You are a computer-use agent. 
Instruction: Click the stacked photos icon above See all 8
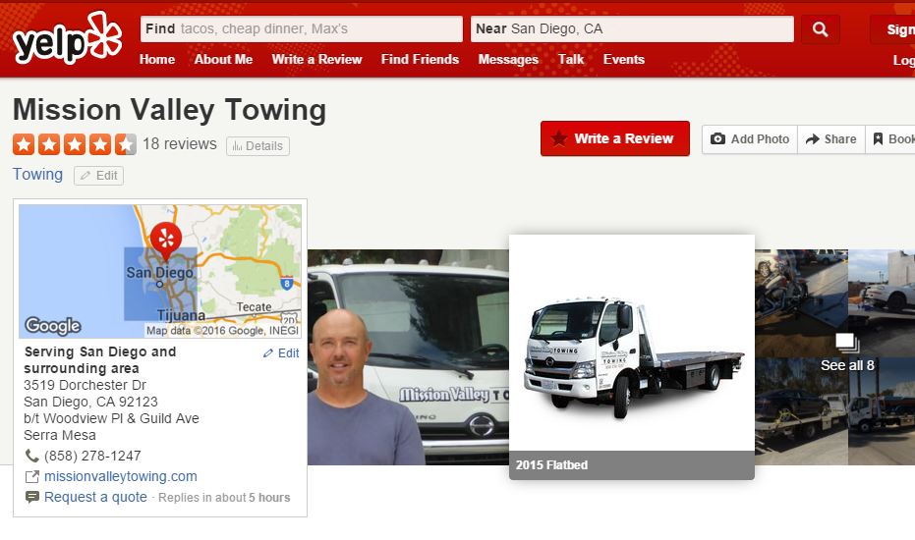[847, 344]
